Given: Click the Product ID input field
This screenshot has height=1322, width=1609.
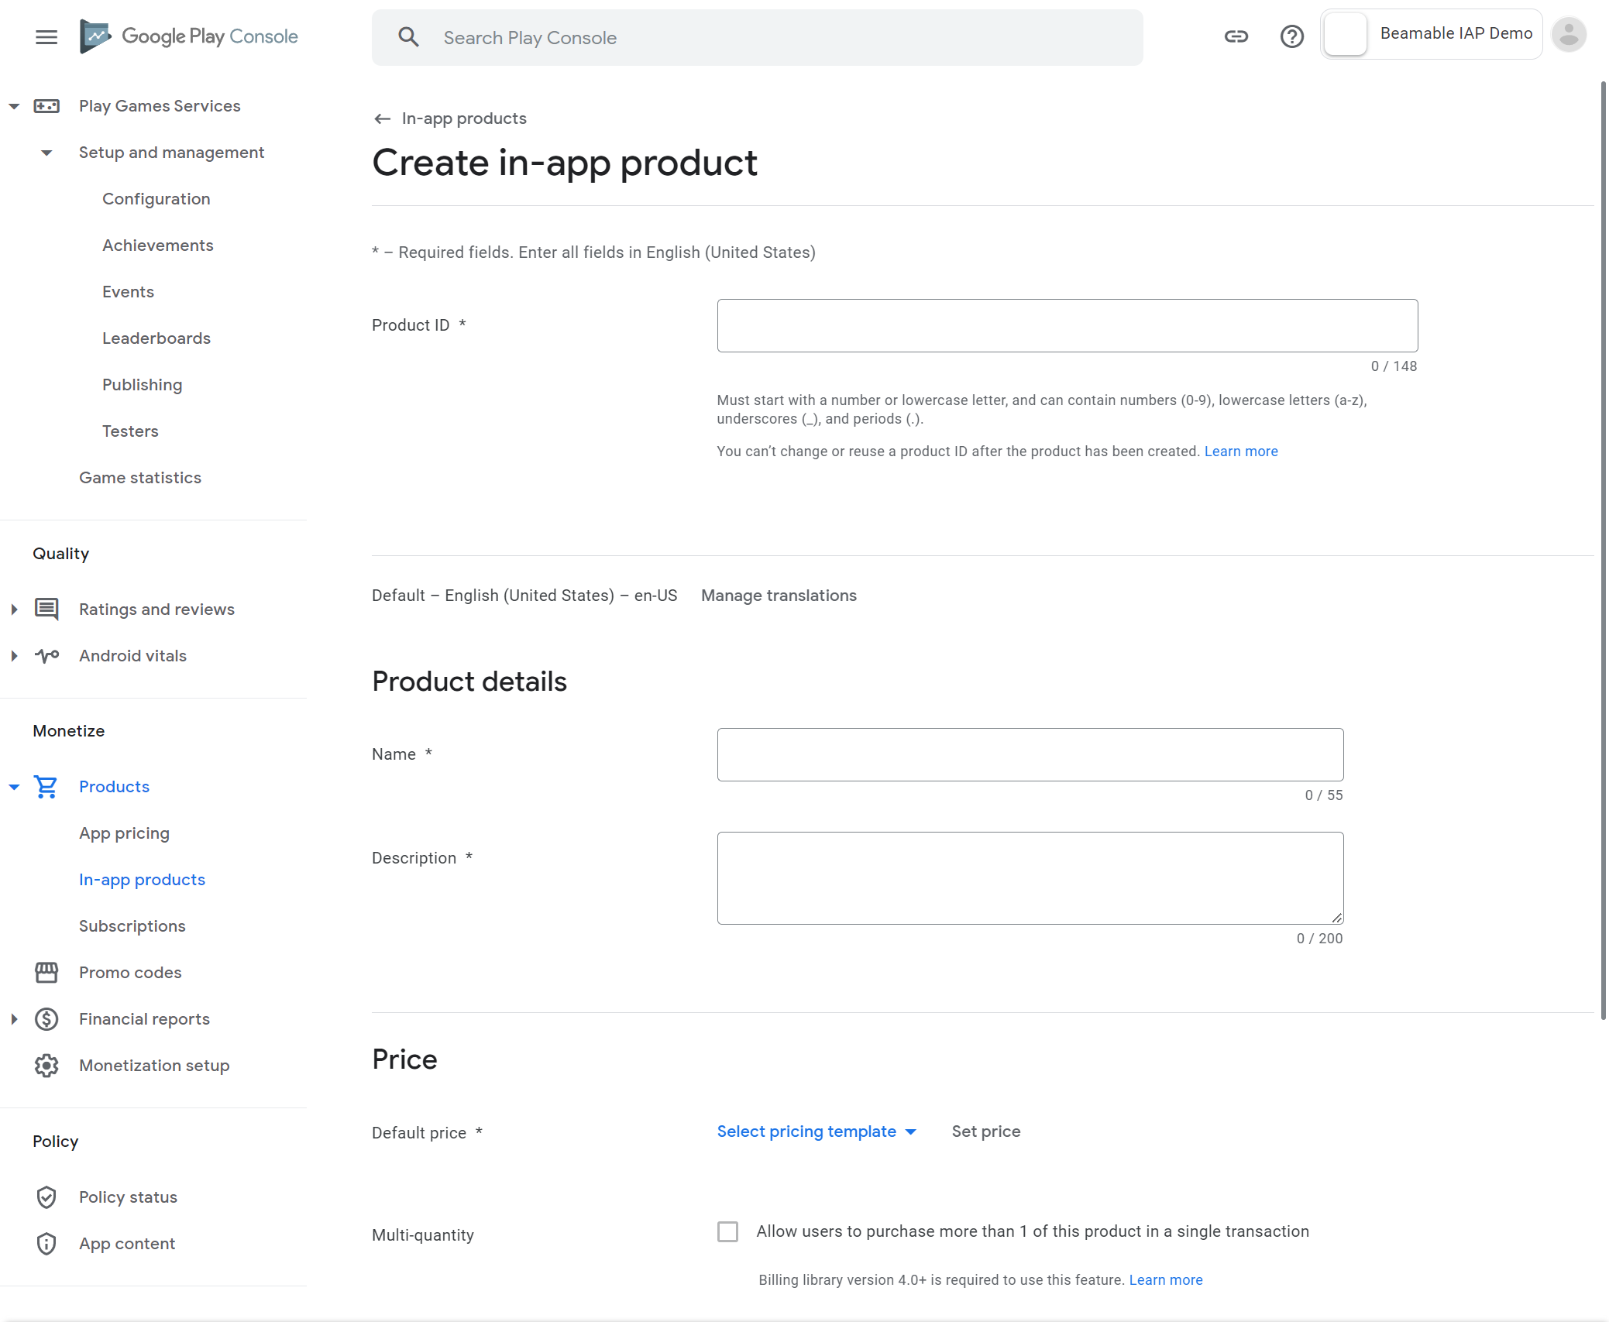Looking at the screenshot, I should tap(1067, 325).
